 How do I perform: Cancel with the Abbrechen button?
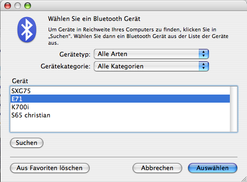pos(157,168)
